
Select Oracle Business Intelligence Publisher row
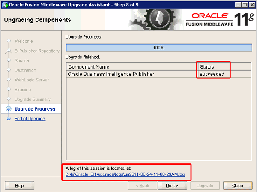pyautogui.click(x=159, y=74)
